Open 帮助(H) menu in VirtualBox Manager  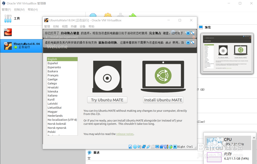click(33, 9)
